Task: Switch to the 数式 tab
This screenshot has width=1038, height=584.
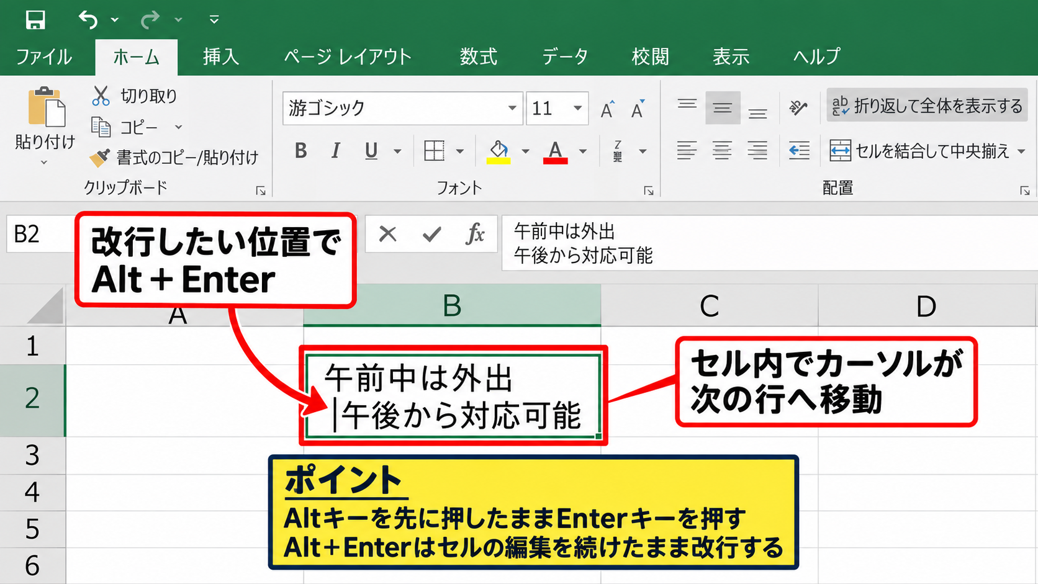Action: tap(479, 57)
